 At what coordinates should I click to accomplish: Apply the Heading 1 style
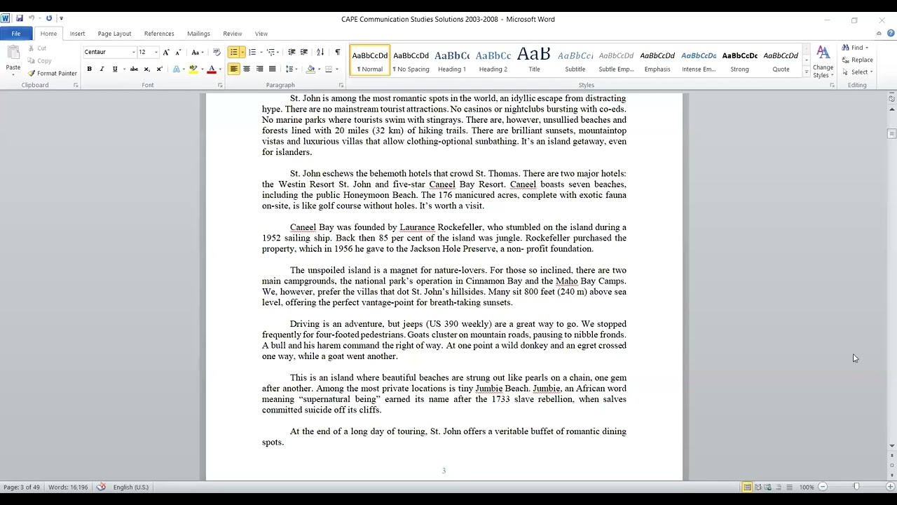(452, 59)
